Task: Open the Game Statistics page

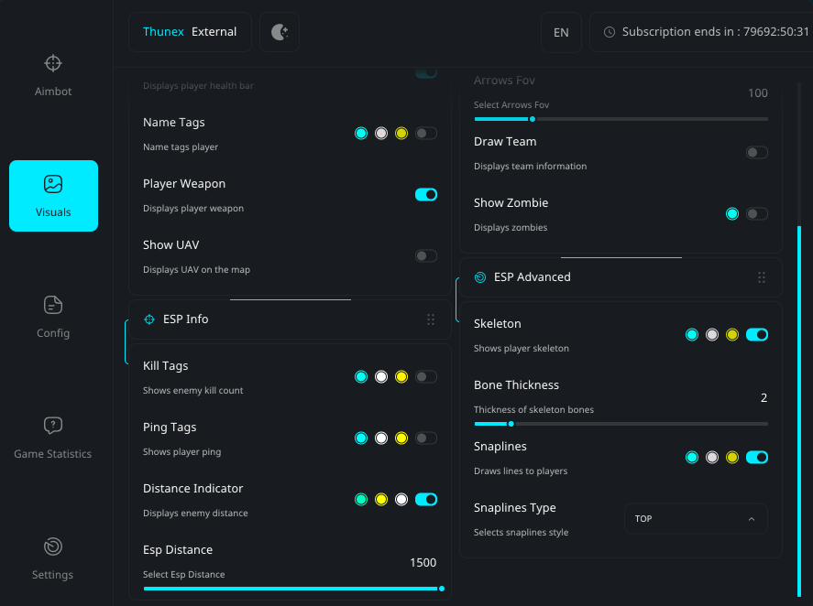Action: coord(53,438)
